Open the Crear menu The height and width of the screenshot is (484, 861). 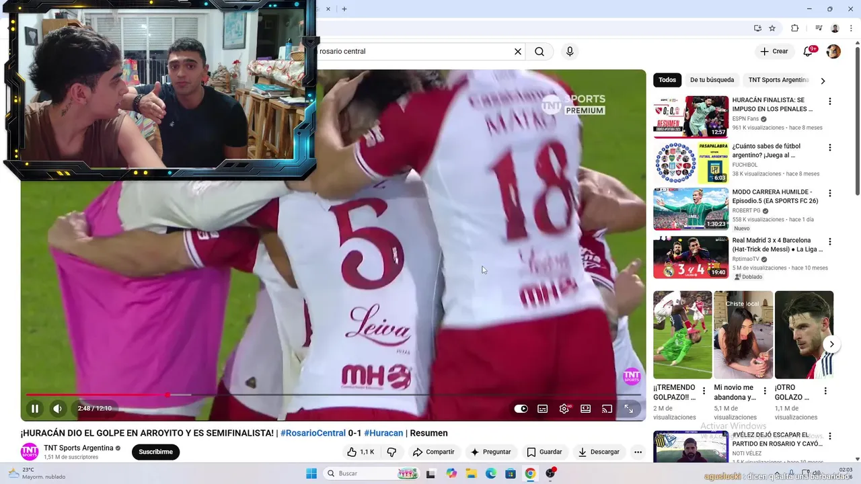pos(774,51)
